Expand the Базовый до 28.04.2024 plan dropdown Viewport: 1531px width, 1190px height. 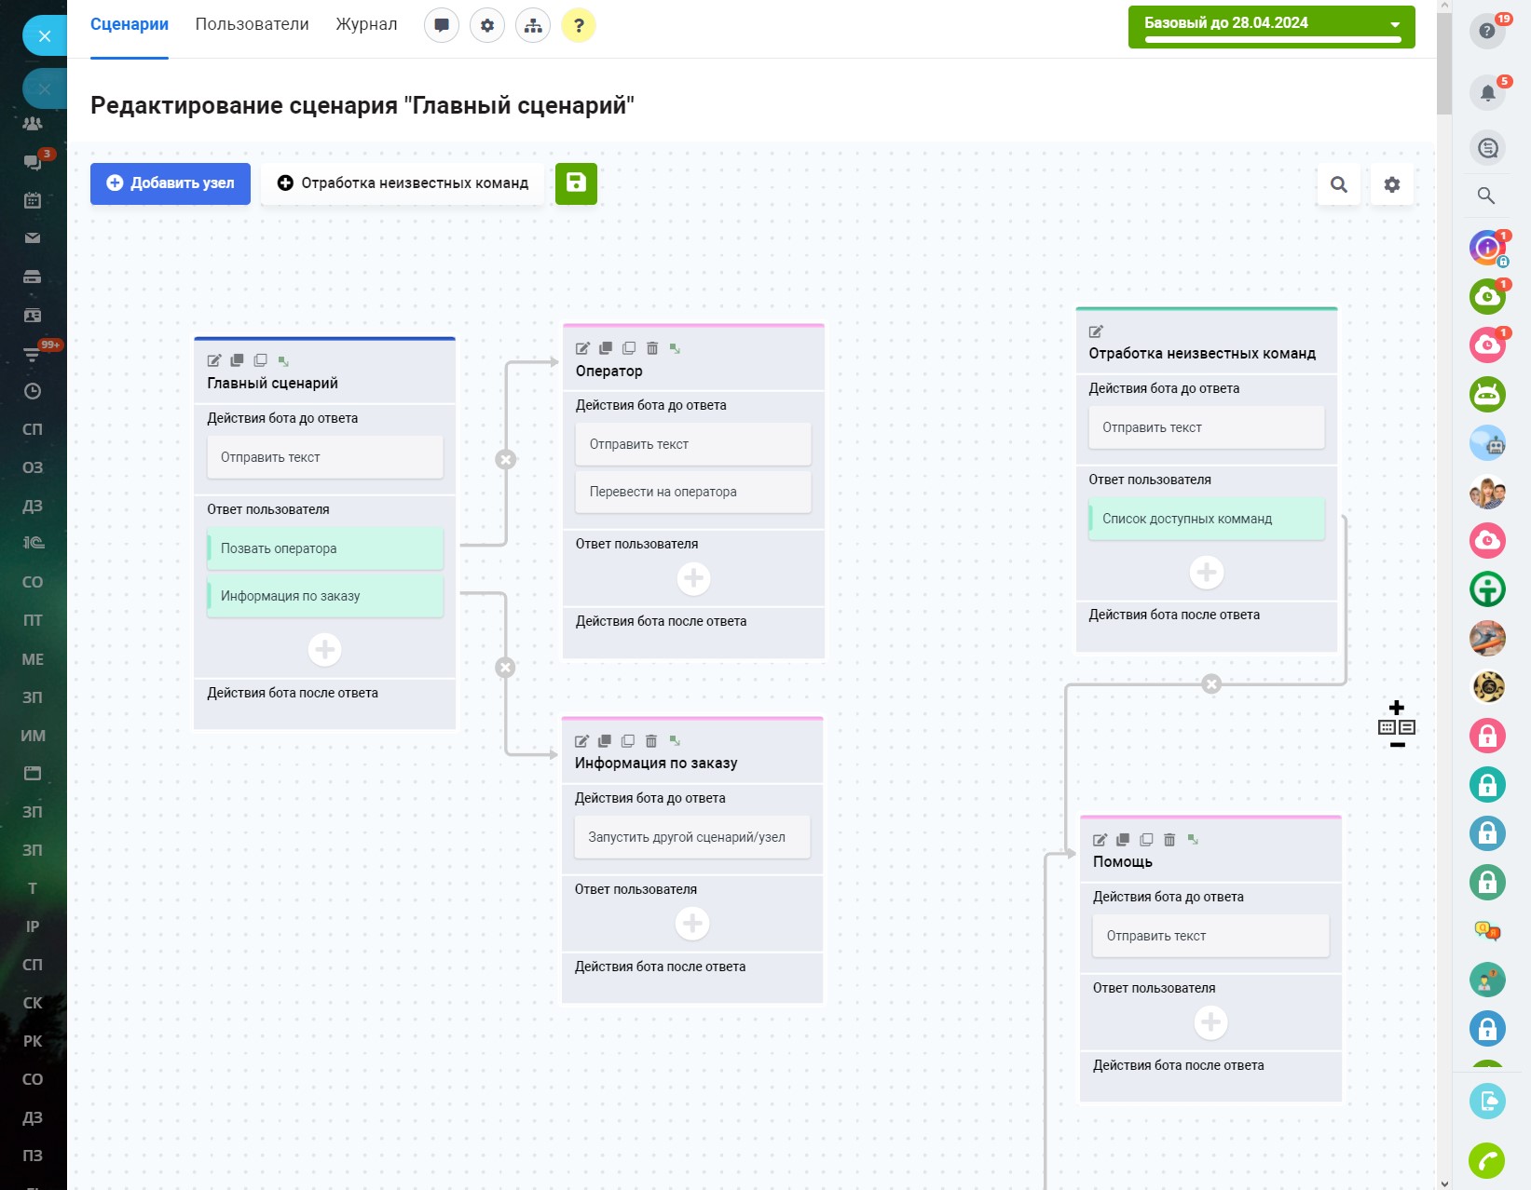[x=1395, y=25]
